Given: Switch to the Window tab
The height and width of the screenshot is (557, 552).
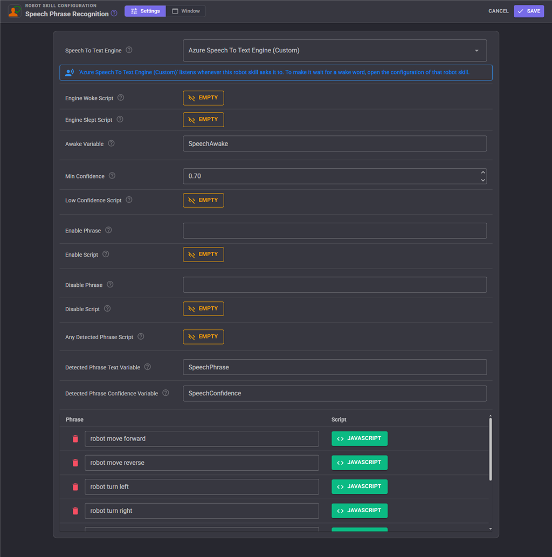Looking at the screenshot, I should coord(186,11).
